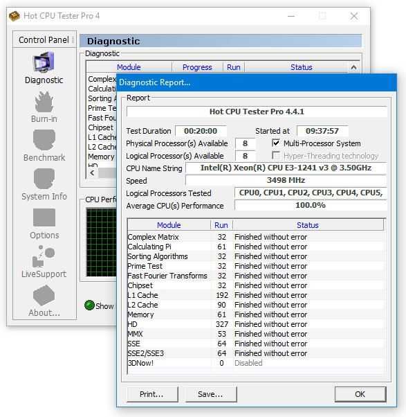
Task: Click the Print... button
Action: pos(152,394)
